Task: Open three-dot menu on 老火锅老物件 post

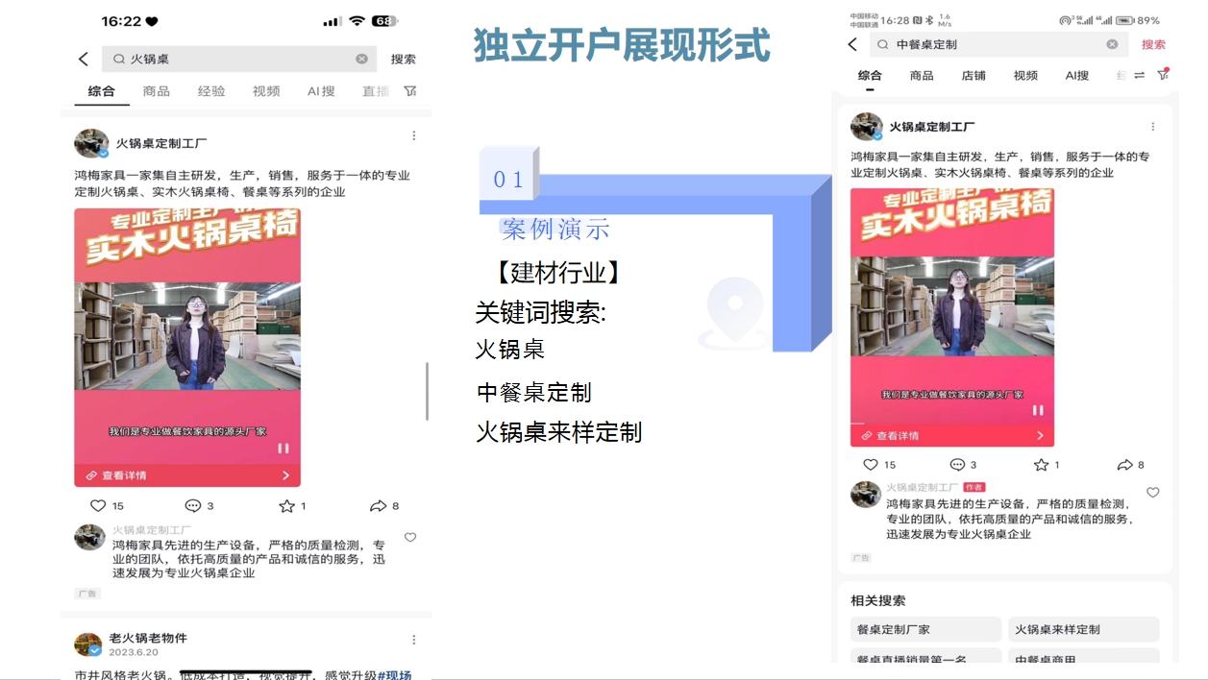Action: point(414,640)
